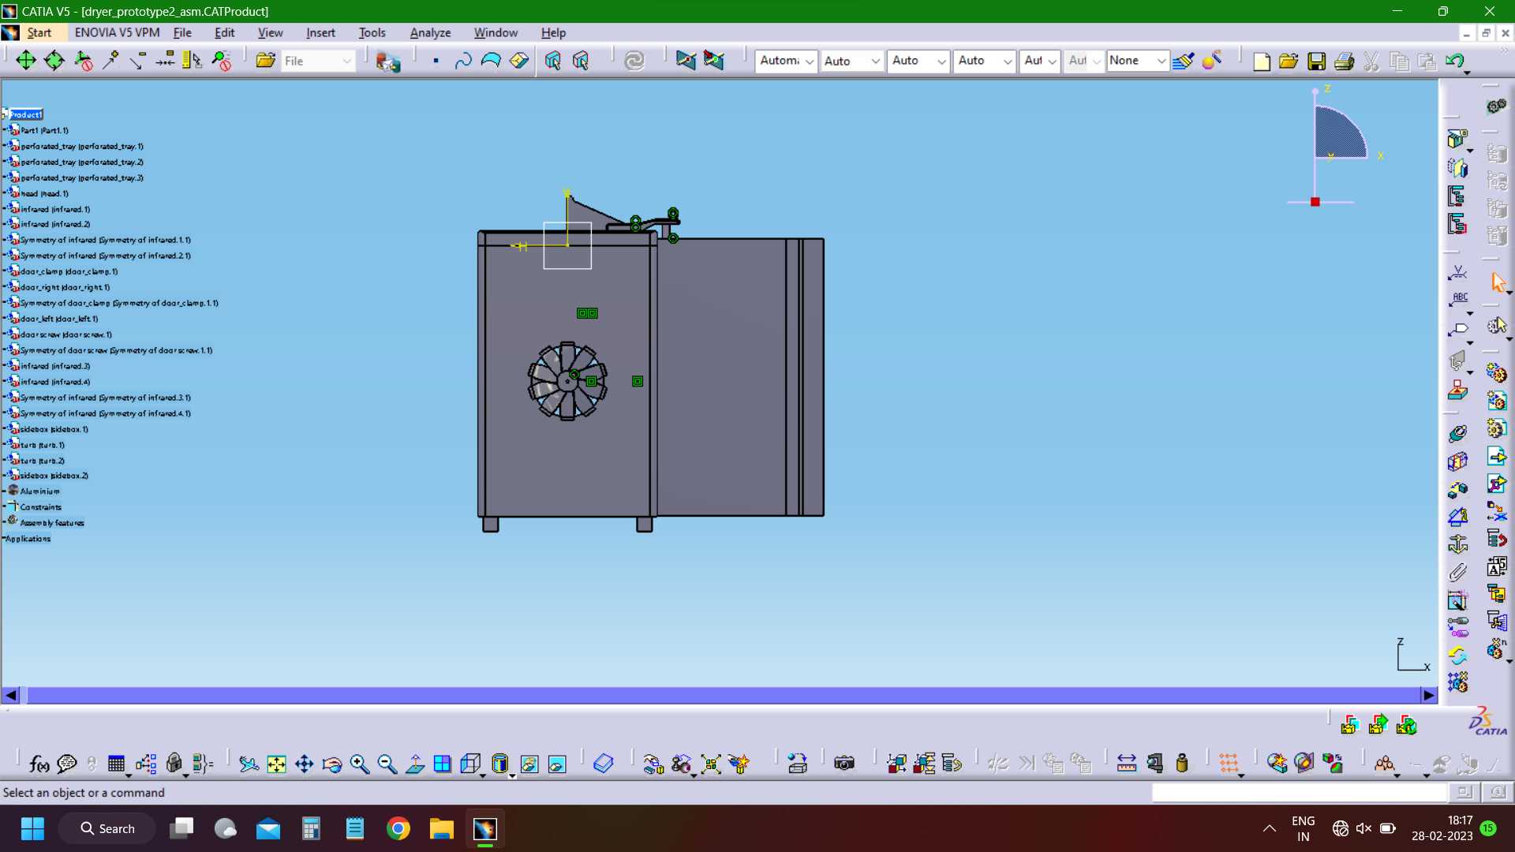Select the Measure Between ruler tool
This screenshot has width=1515, height=852.
(x=1127, y=764)
